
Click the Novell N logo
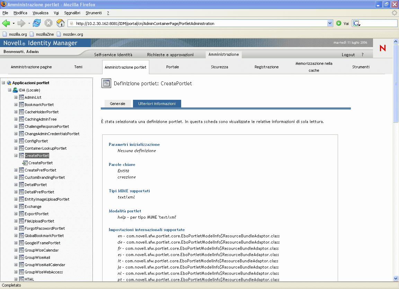383,48
